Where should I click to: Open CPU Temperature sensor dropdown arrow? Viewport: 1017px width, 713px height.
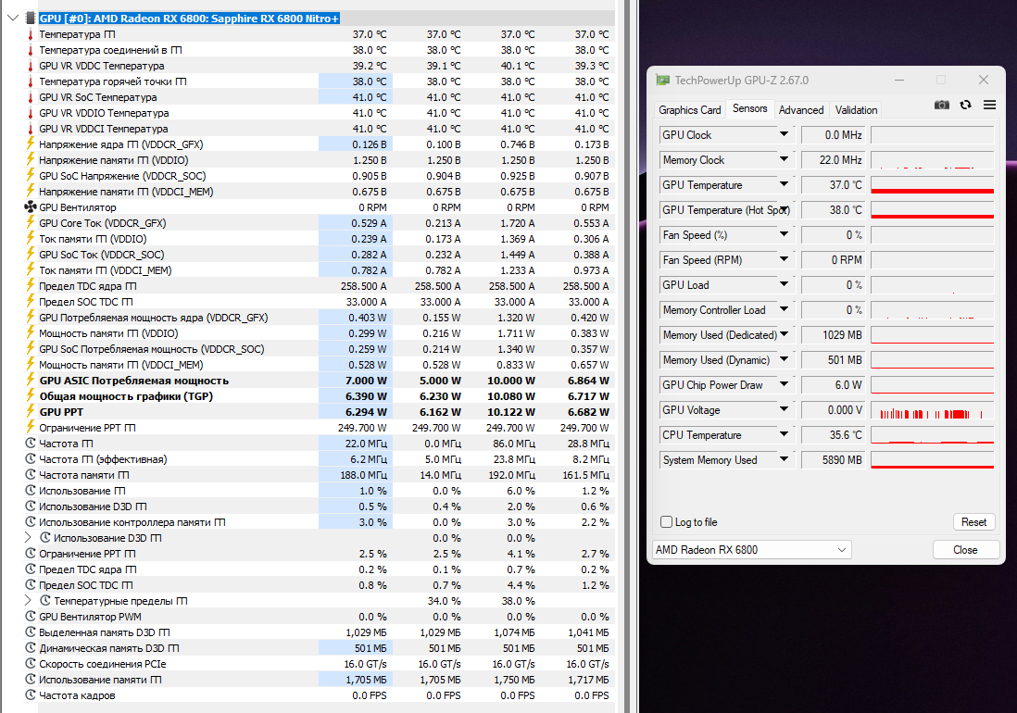[784, 435]
